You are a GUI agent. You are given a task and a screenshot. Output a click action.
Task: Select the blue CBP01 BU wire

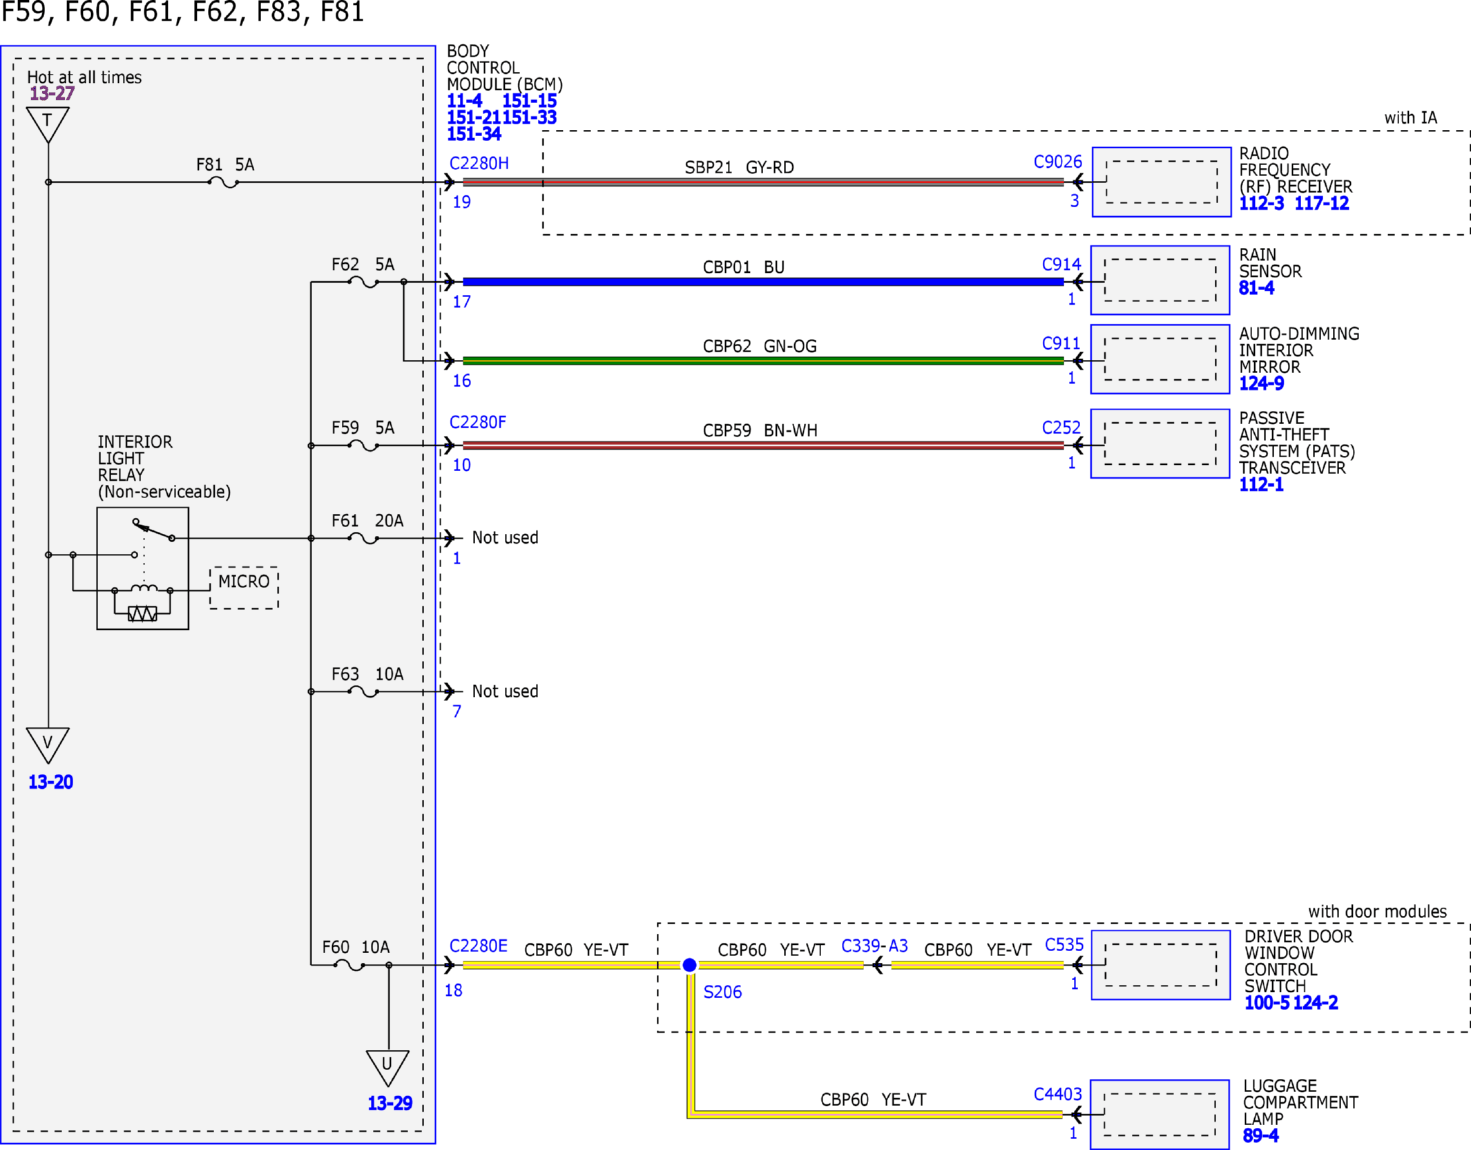coord(763,282)
